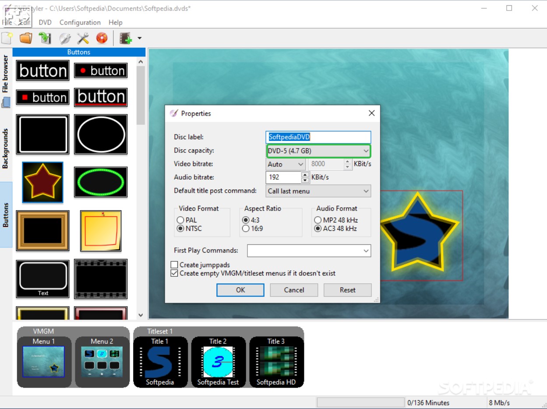Click the Add file filmstrip icon
This screenshot has width=547, height=409.
(126, 39)
